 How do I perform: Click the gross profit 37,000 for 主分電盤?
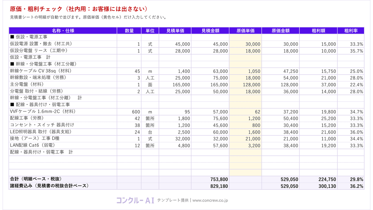(x=329, y=85)
